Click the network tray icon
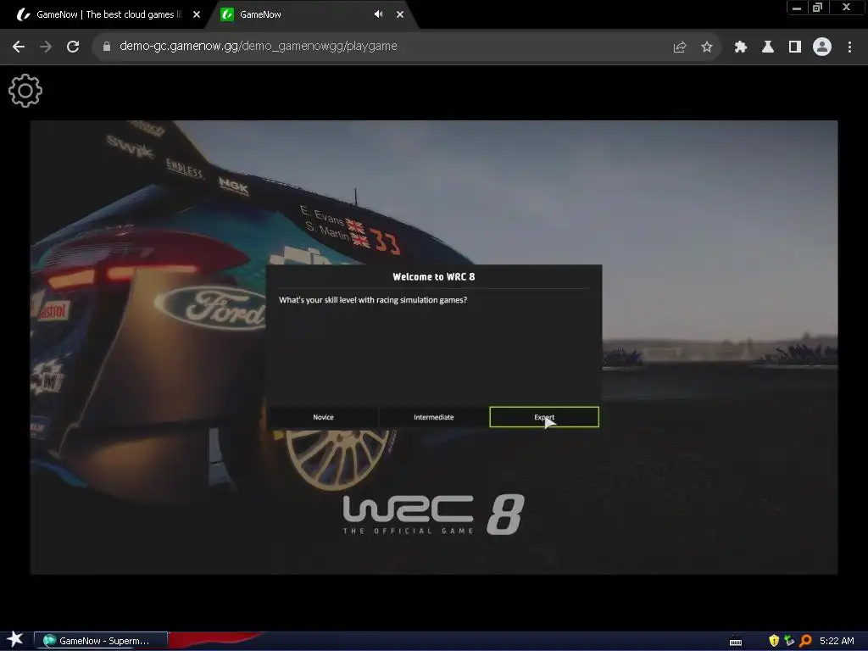This screenshot has height=651, width=868. [789, 641]
